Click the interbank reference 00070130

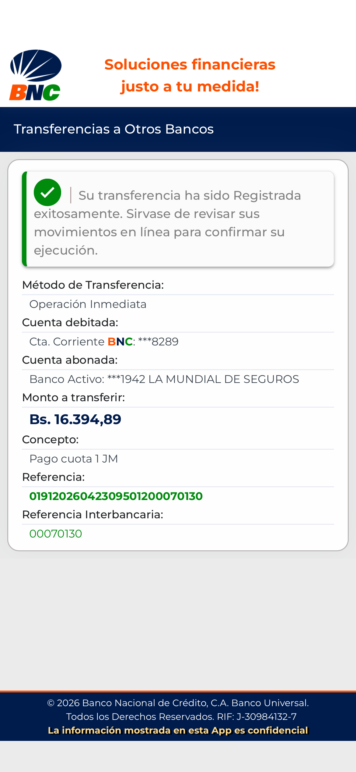[56, 534]
